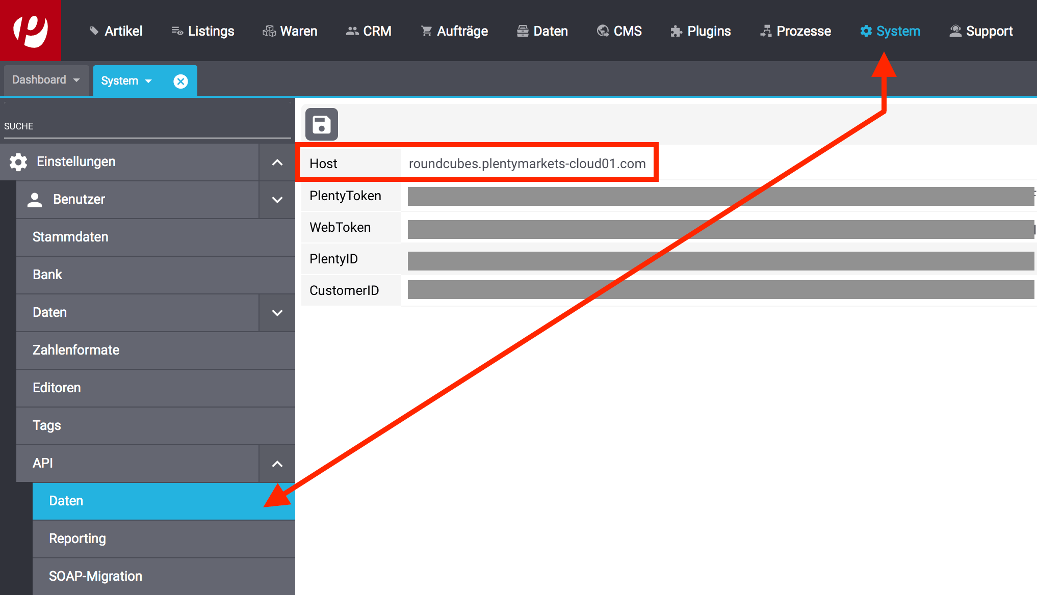Expand the Benutzer submenu chevron
Viewport: 1037px width, 595px height.
coord(277,200)
